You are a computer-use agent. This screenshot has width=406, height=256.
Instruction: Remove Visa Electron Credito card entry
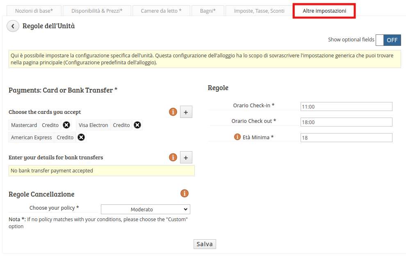tap(137, 125)
